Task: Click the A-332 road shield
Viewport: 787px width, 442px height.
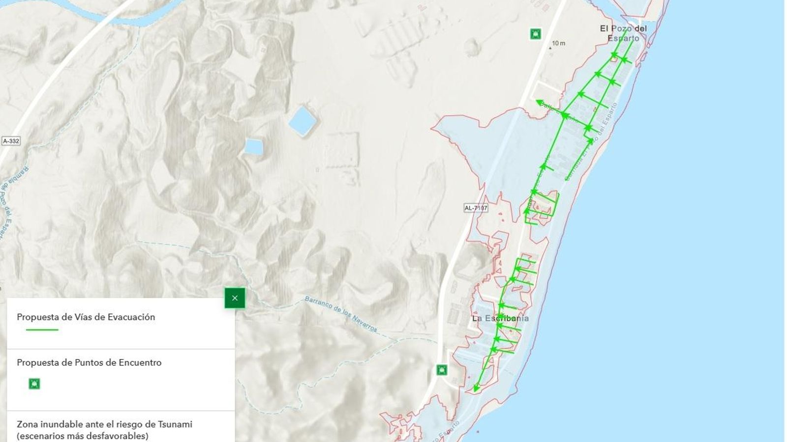Action: (x=11, y=141)
